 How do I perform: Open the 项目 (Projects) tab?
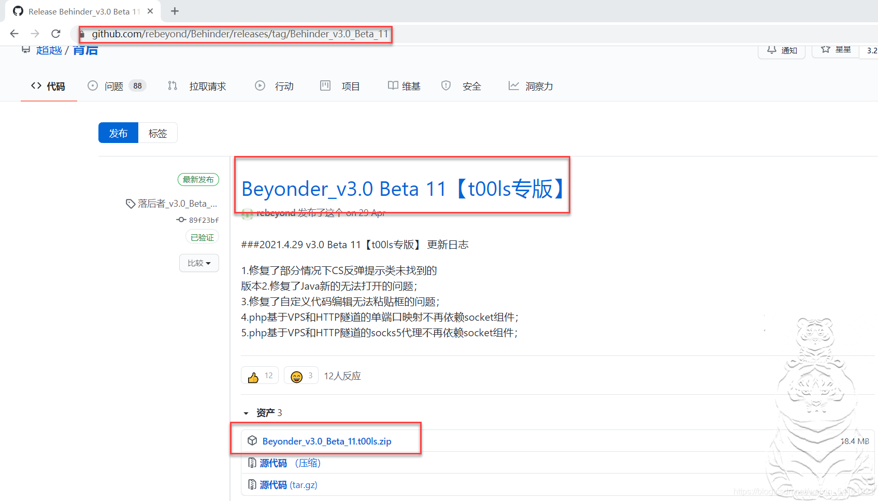pos(340,86)
